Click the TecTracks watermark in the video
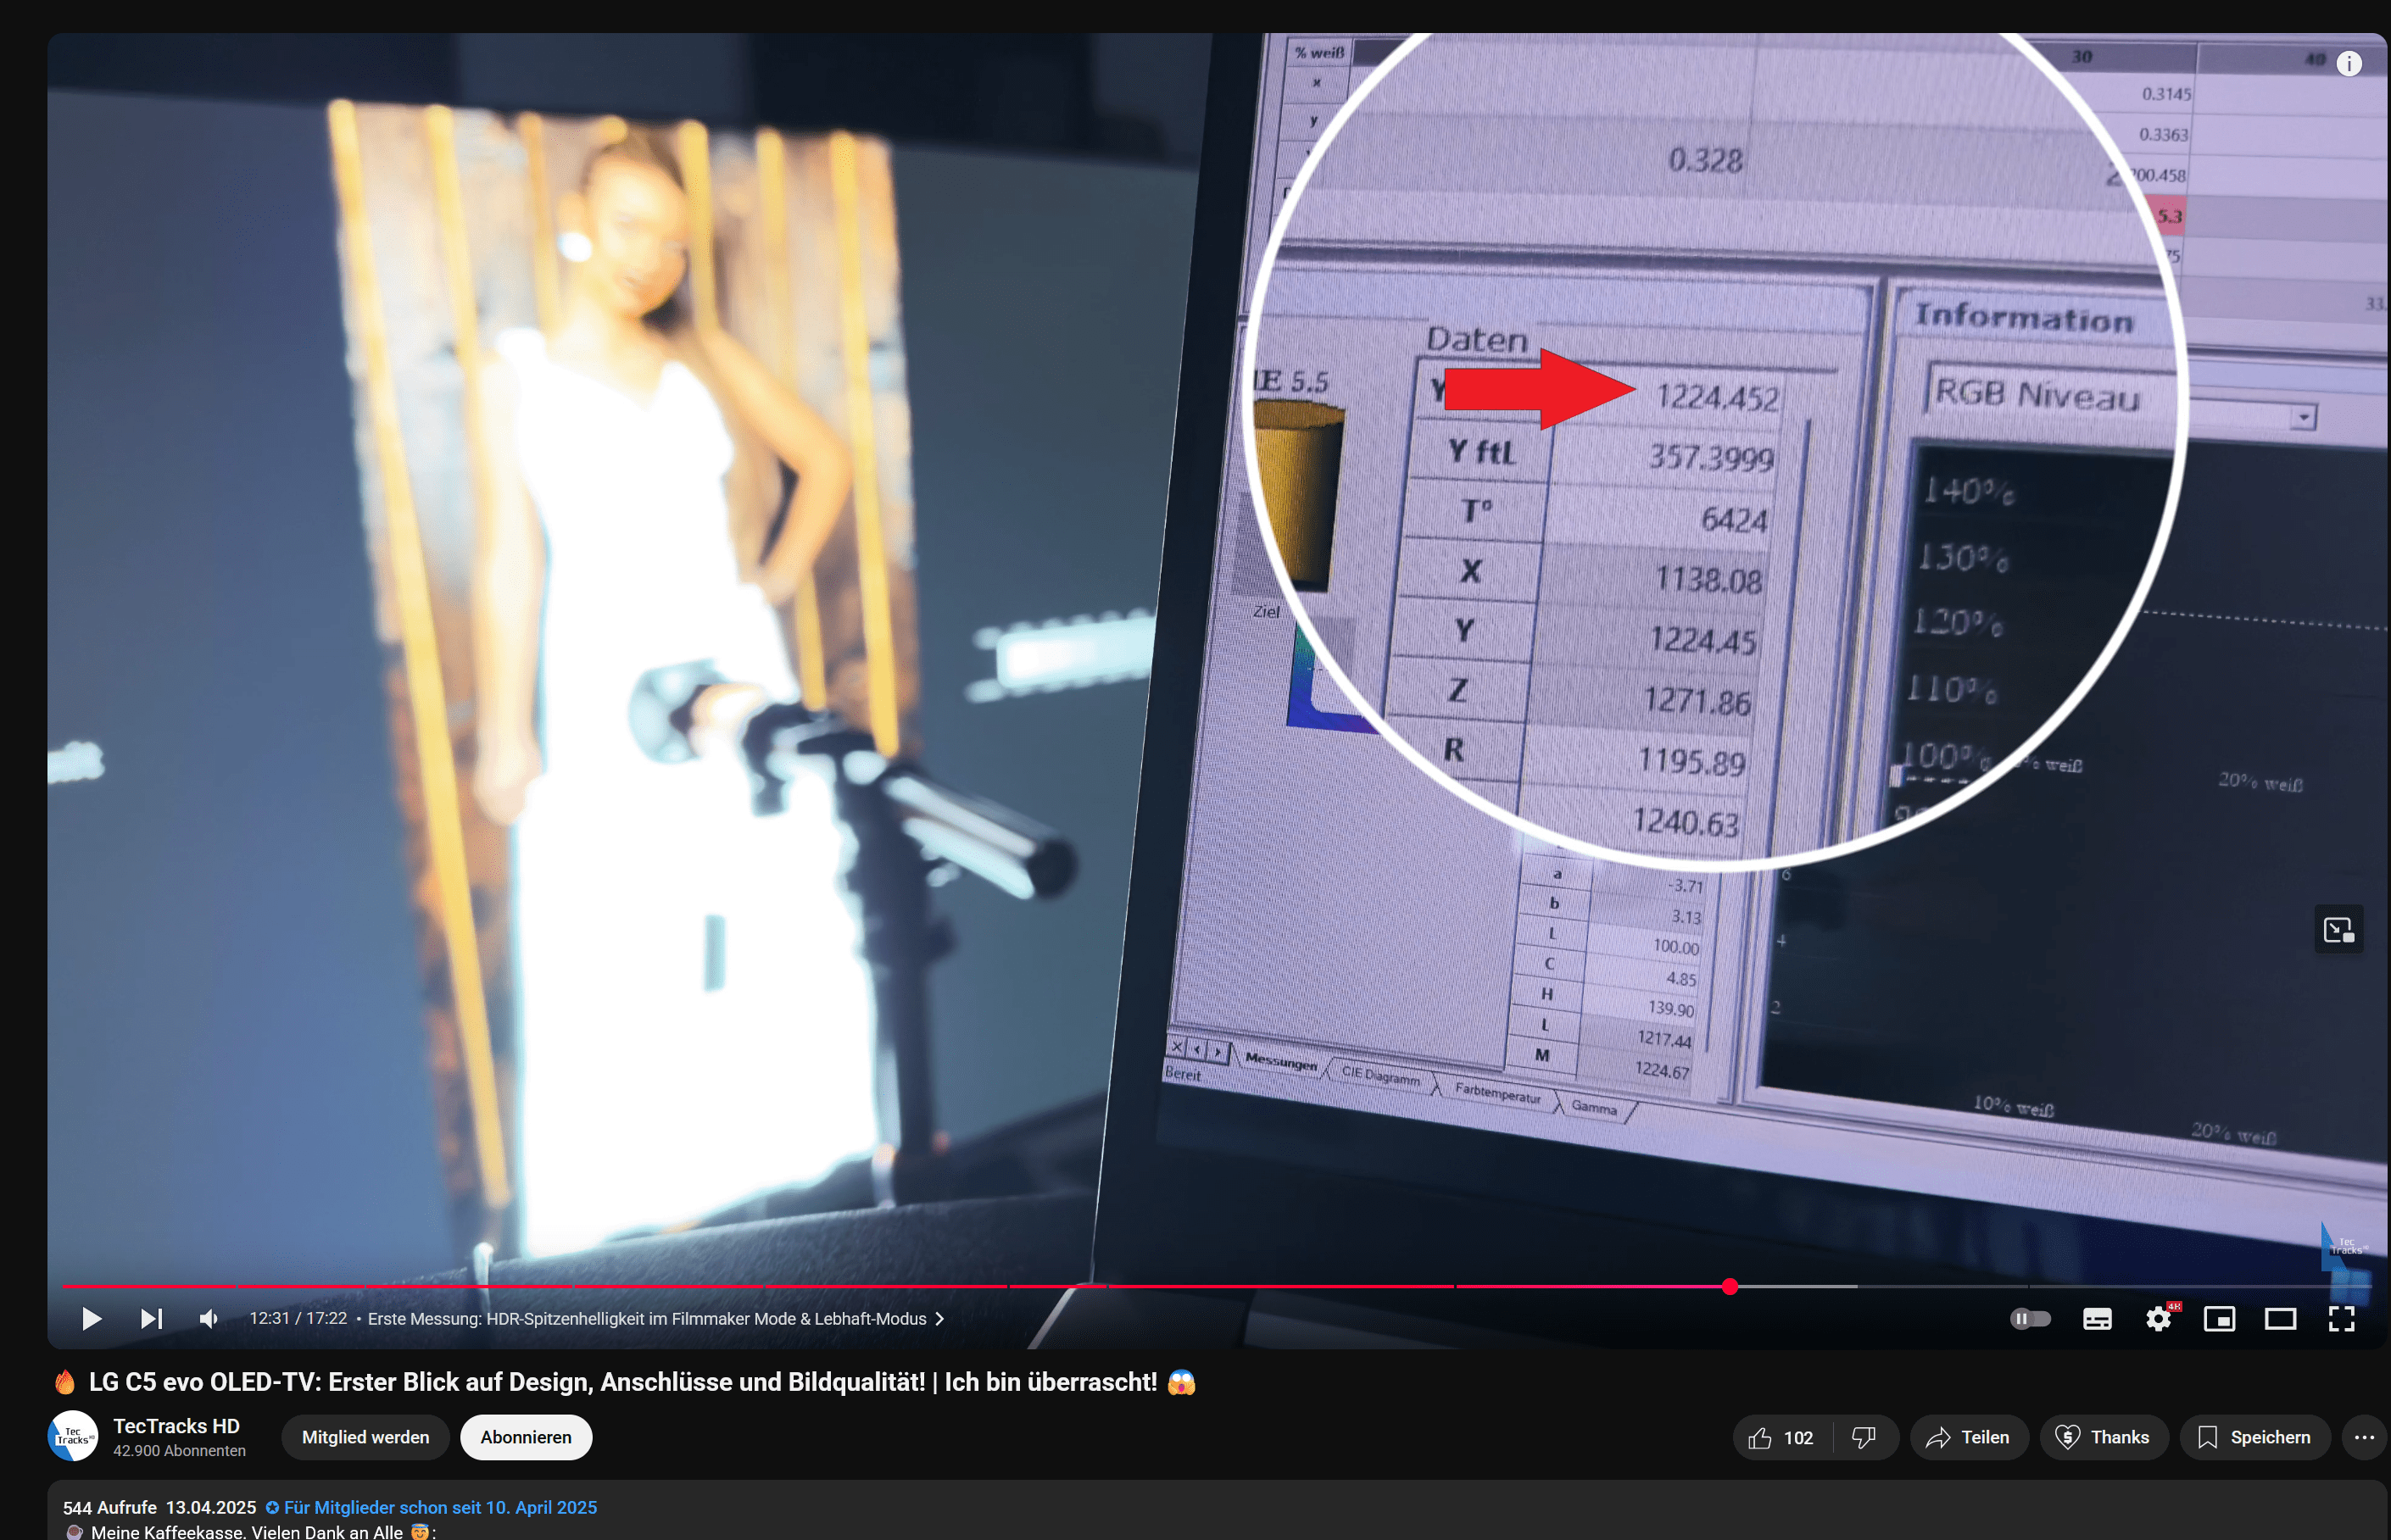Screen dimensions: 2391x1540 2344,1248
